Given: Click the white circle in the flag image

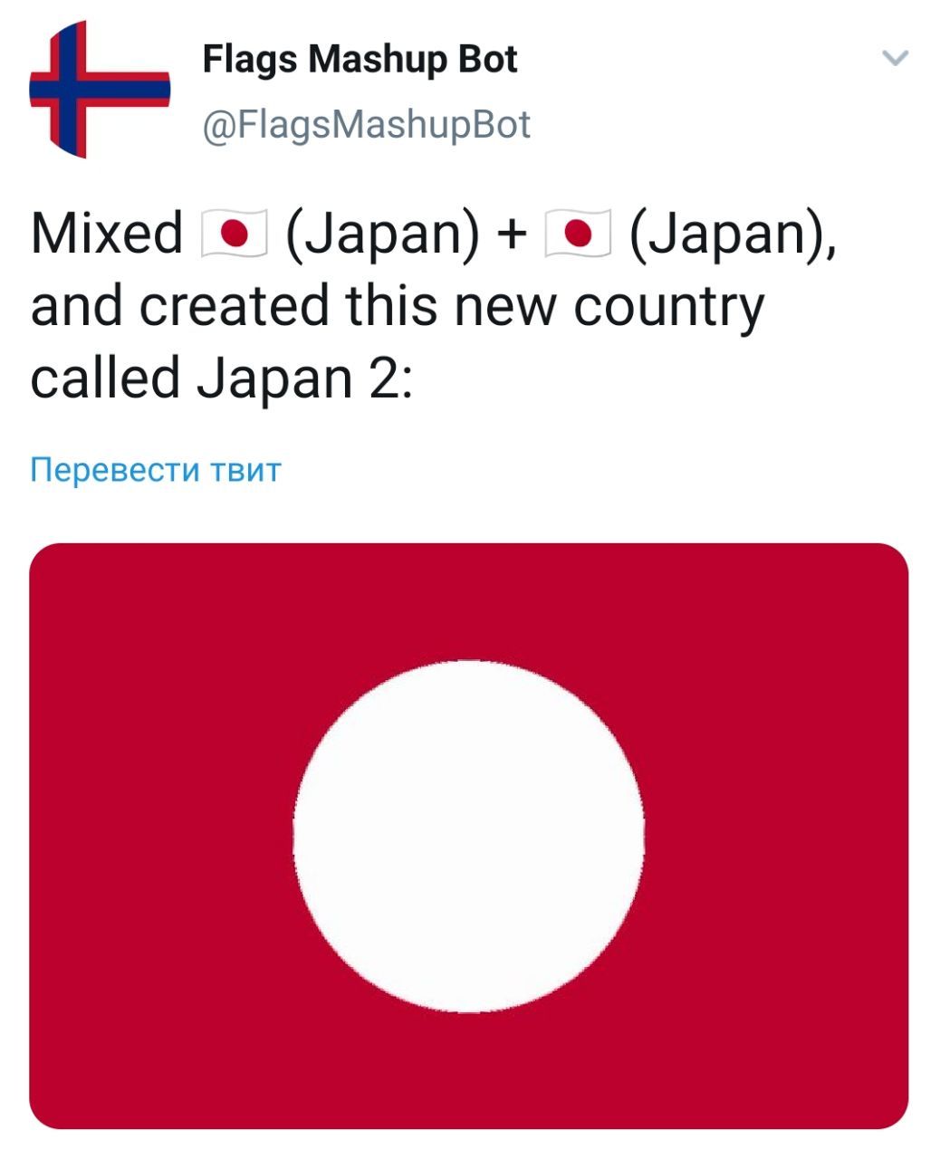Looking at the screenshot, I should [469, 836].
